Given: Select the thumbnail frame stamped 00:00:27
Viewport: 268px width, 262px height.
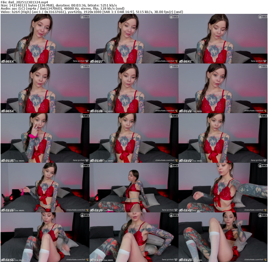Looking at the screenshot, I should (134, 39).
